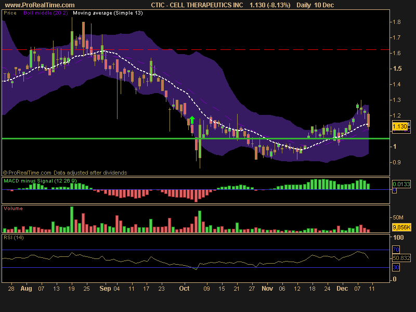
Task: Click the 100 label on RSI axis
Action: (398, 238)
